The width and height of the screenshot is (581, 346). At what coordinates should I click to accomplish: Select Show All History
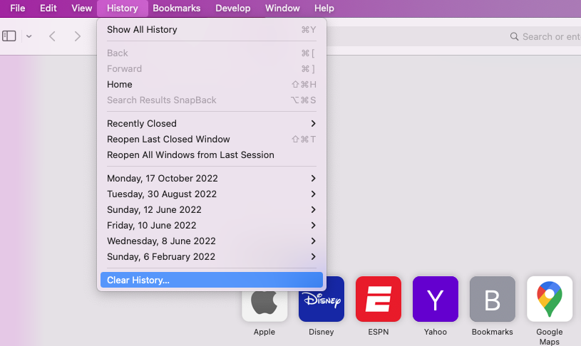click(x=212, y=30)
